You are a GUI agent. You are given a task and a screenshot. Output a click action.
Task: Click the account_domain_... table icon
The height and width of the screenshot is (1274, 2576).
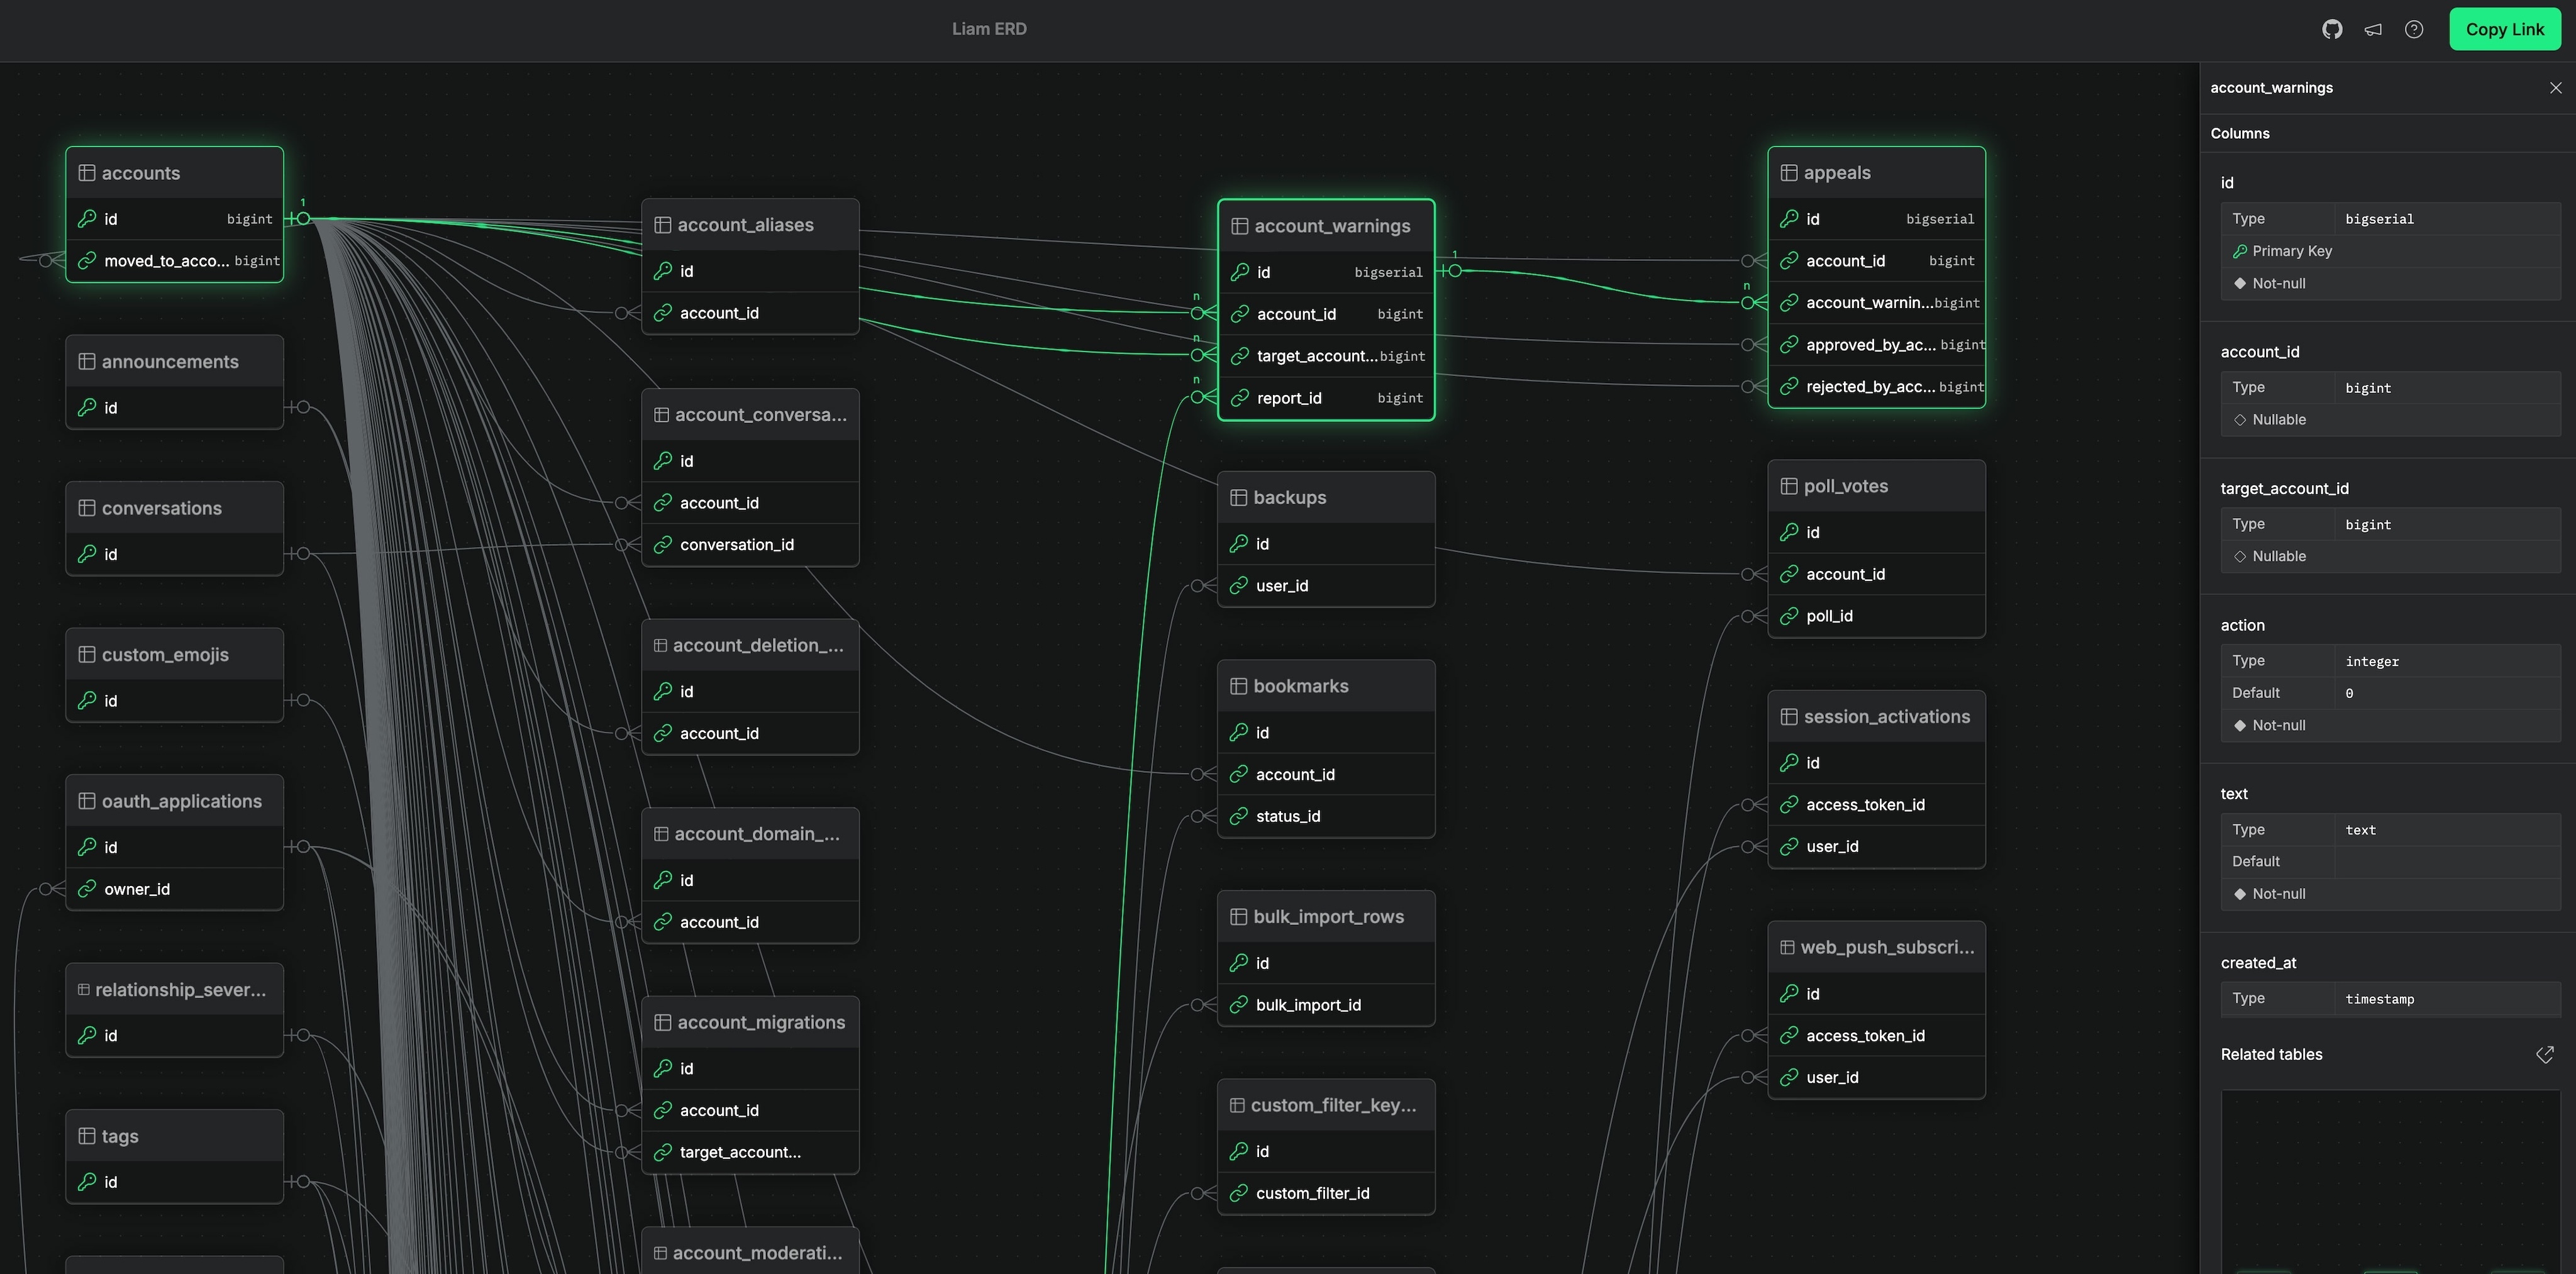(661, 834)
